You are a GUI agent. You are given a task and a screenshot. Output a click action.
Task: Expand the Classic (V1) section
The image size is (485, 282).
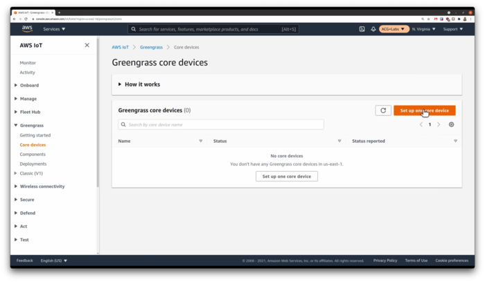point(16,173)
